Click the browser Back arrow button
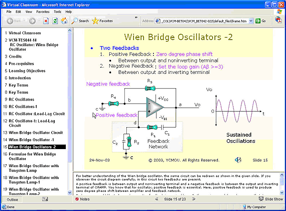This screenshot has height=211, width=286. [x=10, y=21]
